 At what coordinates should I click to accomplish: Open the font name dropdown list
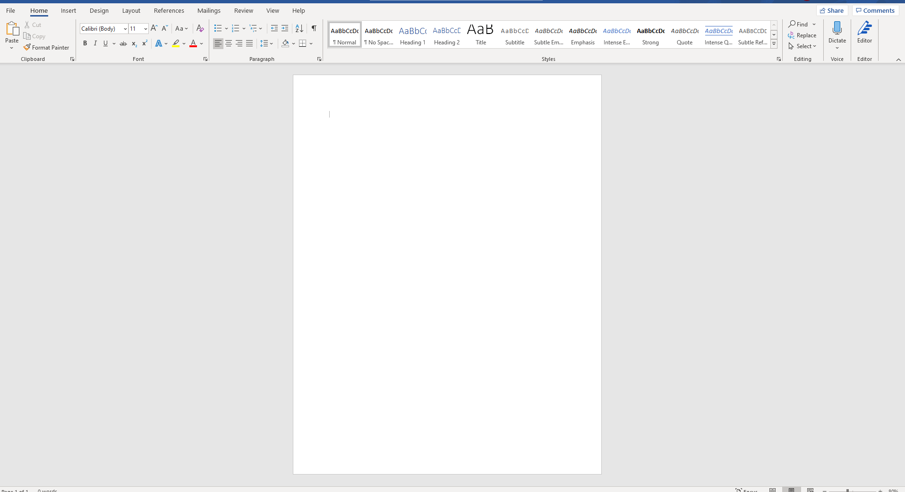pyautogui.click(x=125, y=29)
